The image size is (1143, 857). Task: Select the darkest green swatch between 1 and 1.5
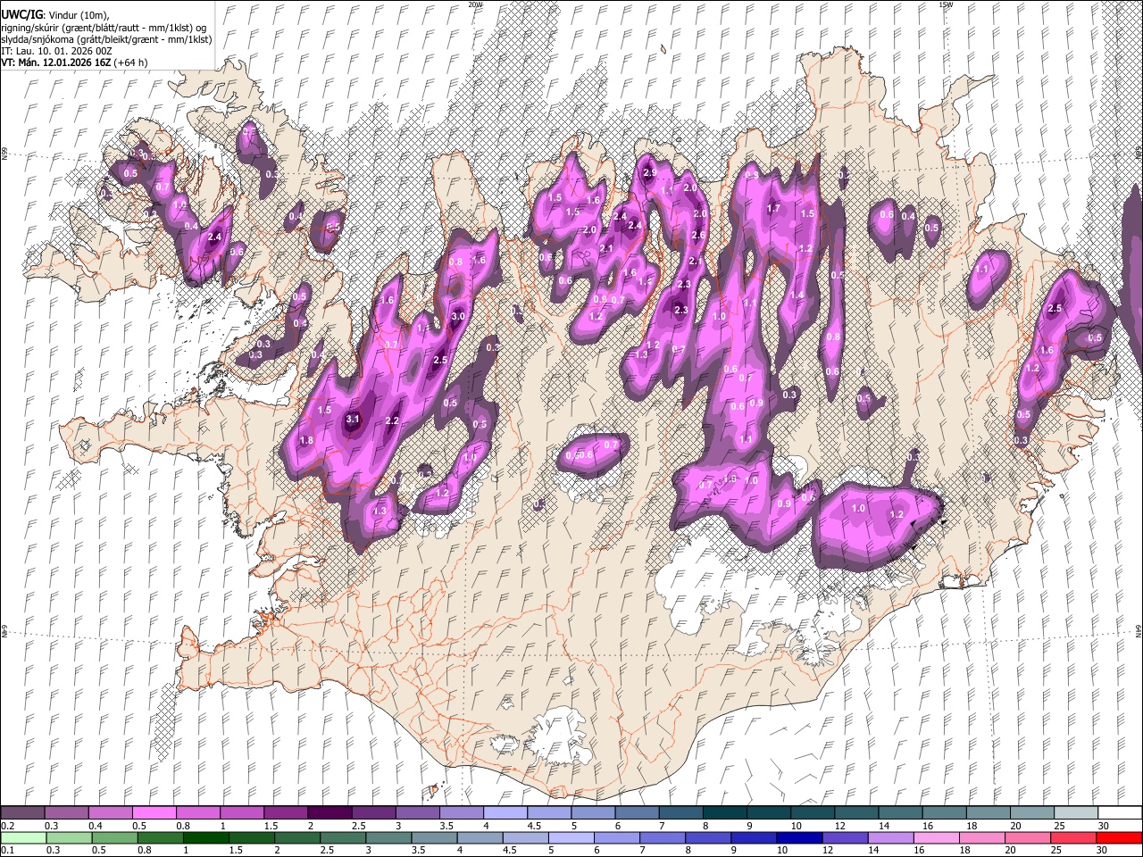point(206,838)
